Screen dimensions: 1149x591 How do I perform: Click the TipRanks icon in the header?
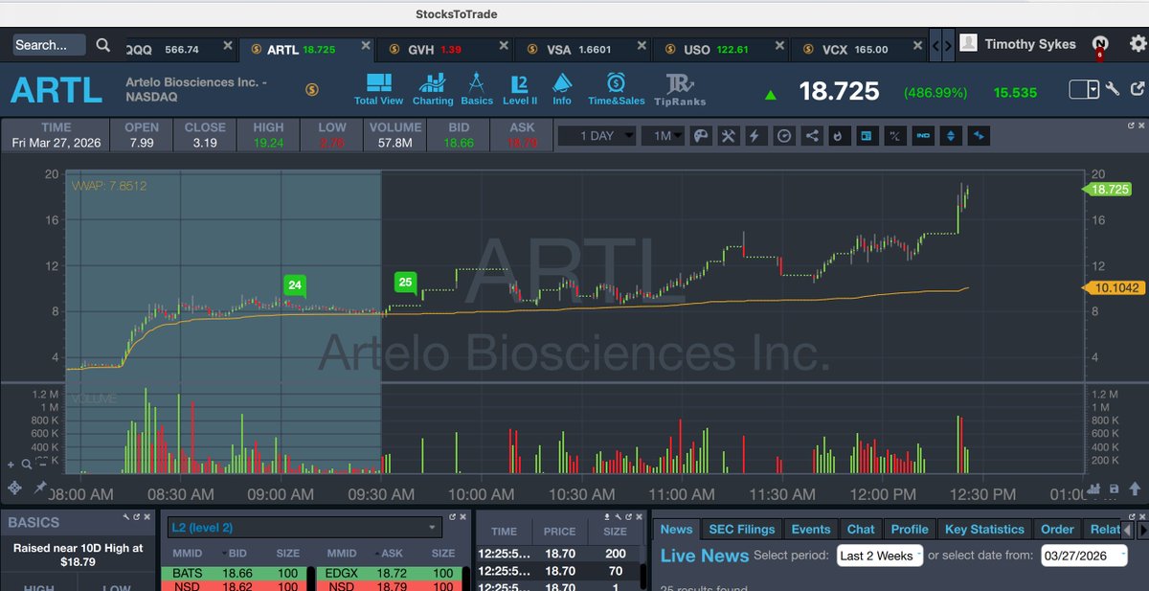[x=679, y=84]
